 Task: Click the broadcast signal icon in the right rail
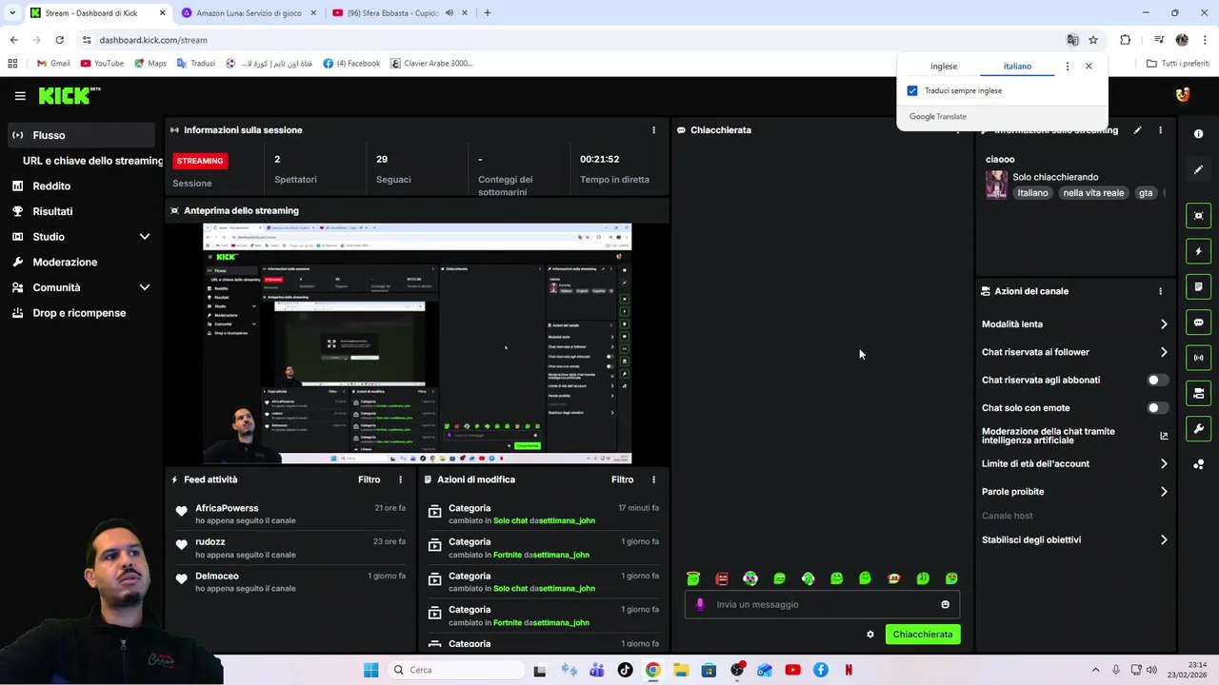point(1198,358)
